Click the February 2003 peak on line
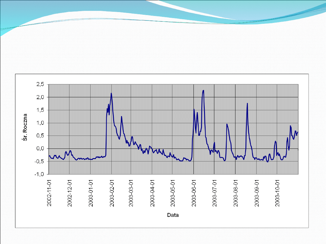Screen dimensions: 326x244 (x=111, y=93)
